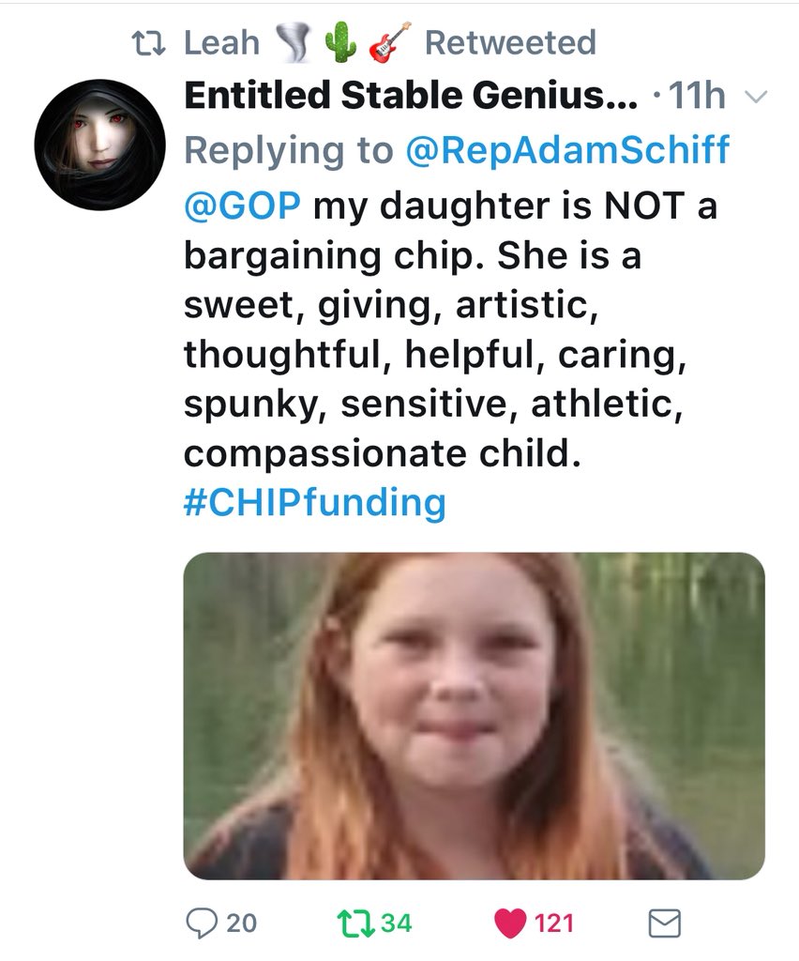This screenshot has height=961, width=799.
Task: Click the Replying to label
Action: 289,150
